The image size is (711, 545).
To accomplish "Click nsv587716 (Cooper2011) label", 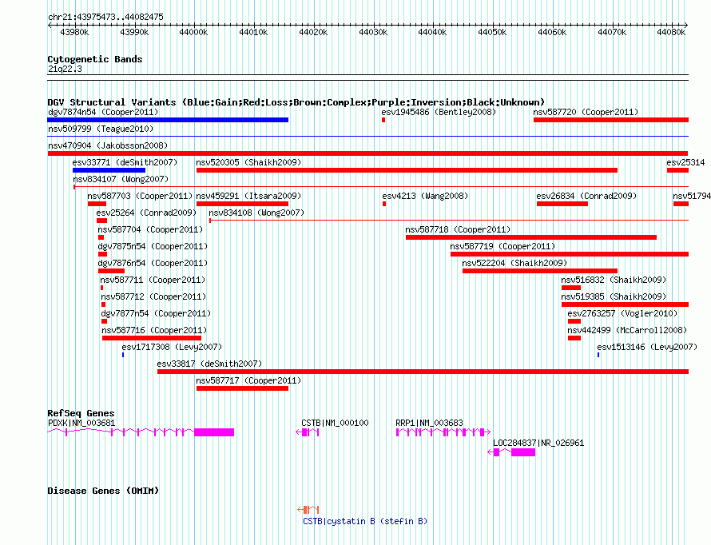I will (154, 330).
